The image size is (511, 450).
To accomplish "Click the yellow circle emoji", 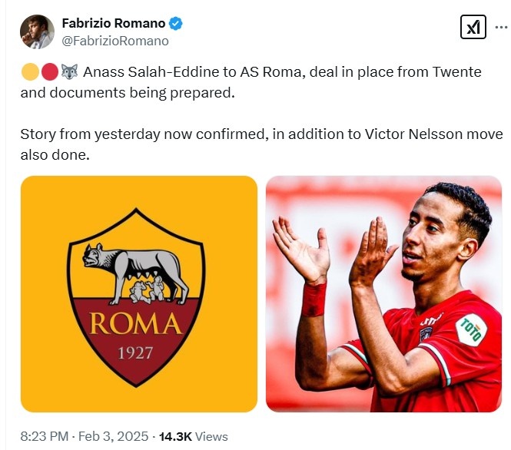I will (x=30, y=73).
